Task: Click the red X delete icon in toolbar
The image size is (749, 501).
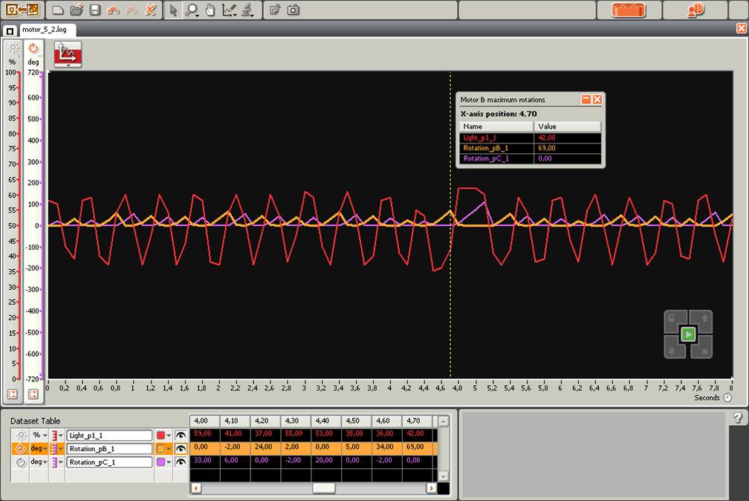Action: coord(151,10)
